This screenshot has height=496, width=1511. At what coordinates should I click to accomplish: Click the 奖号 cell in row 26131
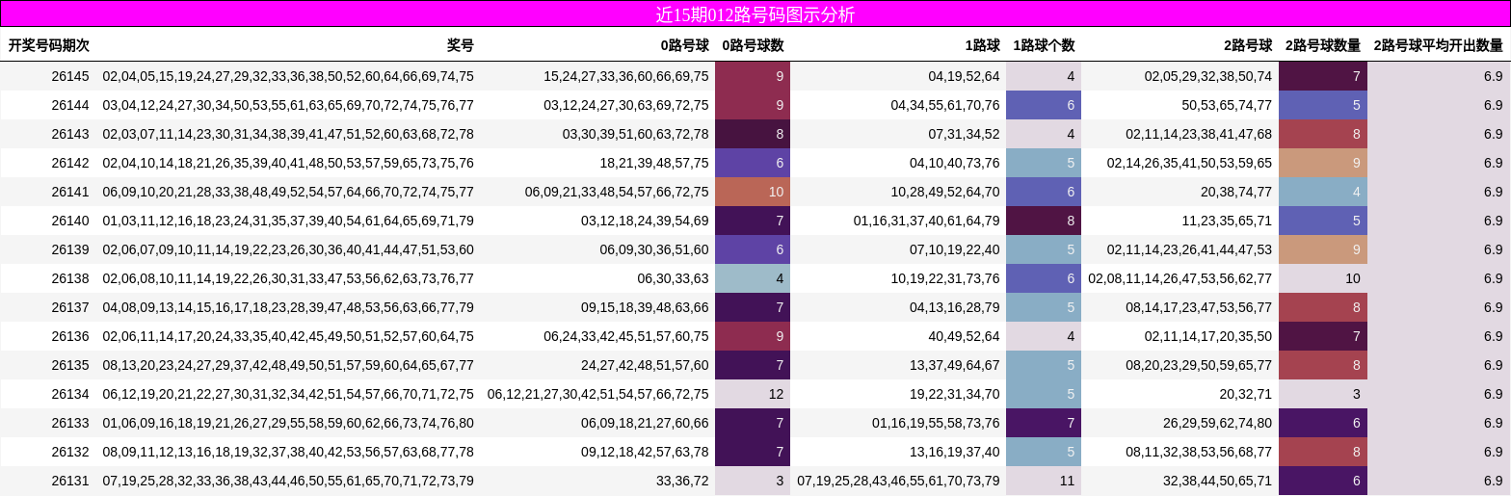coord(288,481)
